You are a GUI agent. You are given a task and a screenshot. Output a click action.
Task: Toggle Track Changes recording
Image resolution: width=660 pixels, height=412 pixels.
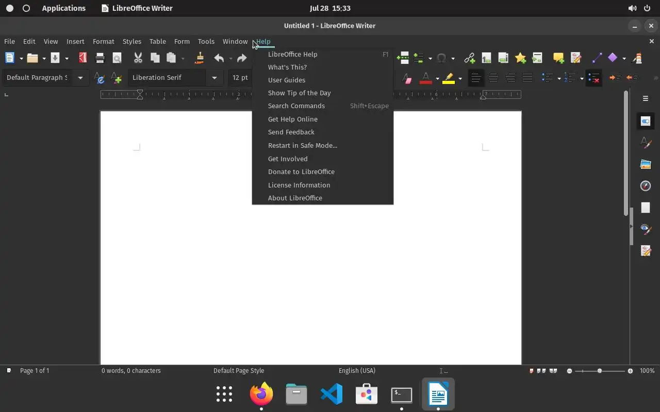tap(575, 58)
